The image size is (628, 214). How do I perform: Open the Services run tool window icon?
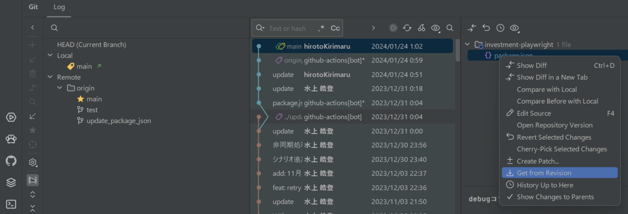pyautogui.click(x=11, y=117)
